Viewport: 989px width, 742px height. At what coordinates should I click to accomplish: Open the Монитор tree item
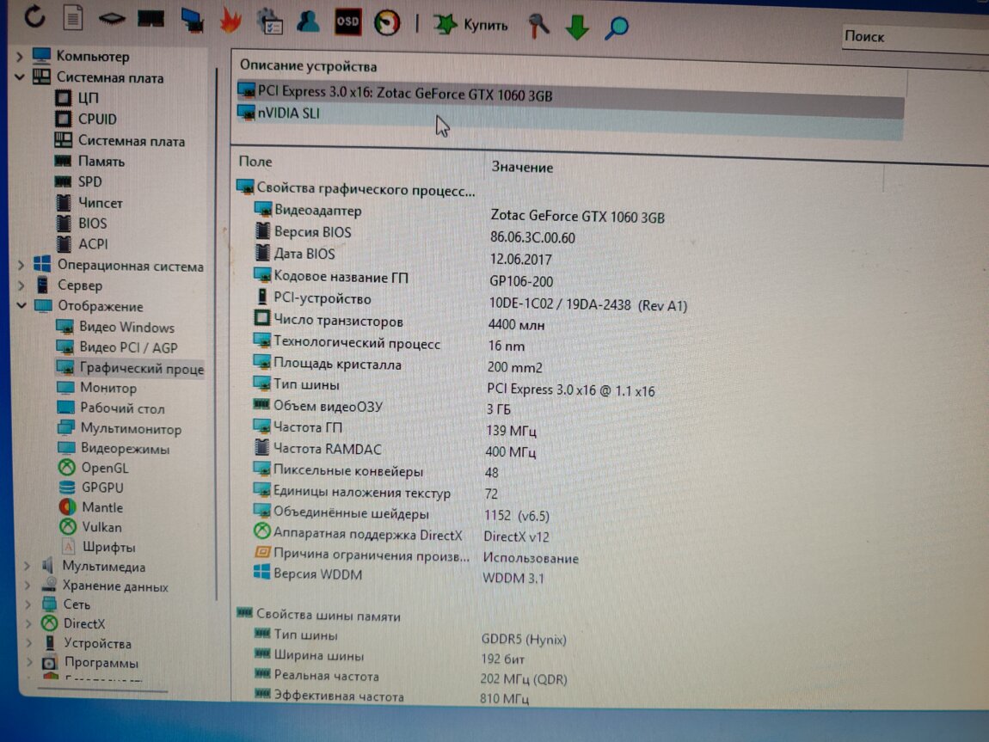107,388
